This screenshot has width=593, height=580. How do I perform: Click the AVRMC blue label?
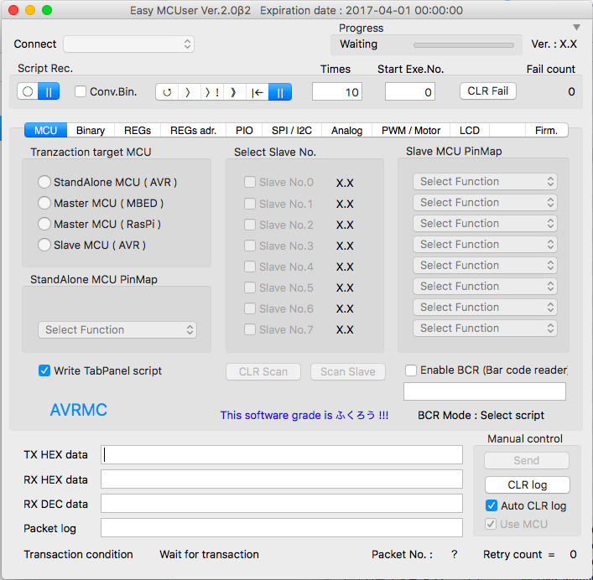pos(79,410)
